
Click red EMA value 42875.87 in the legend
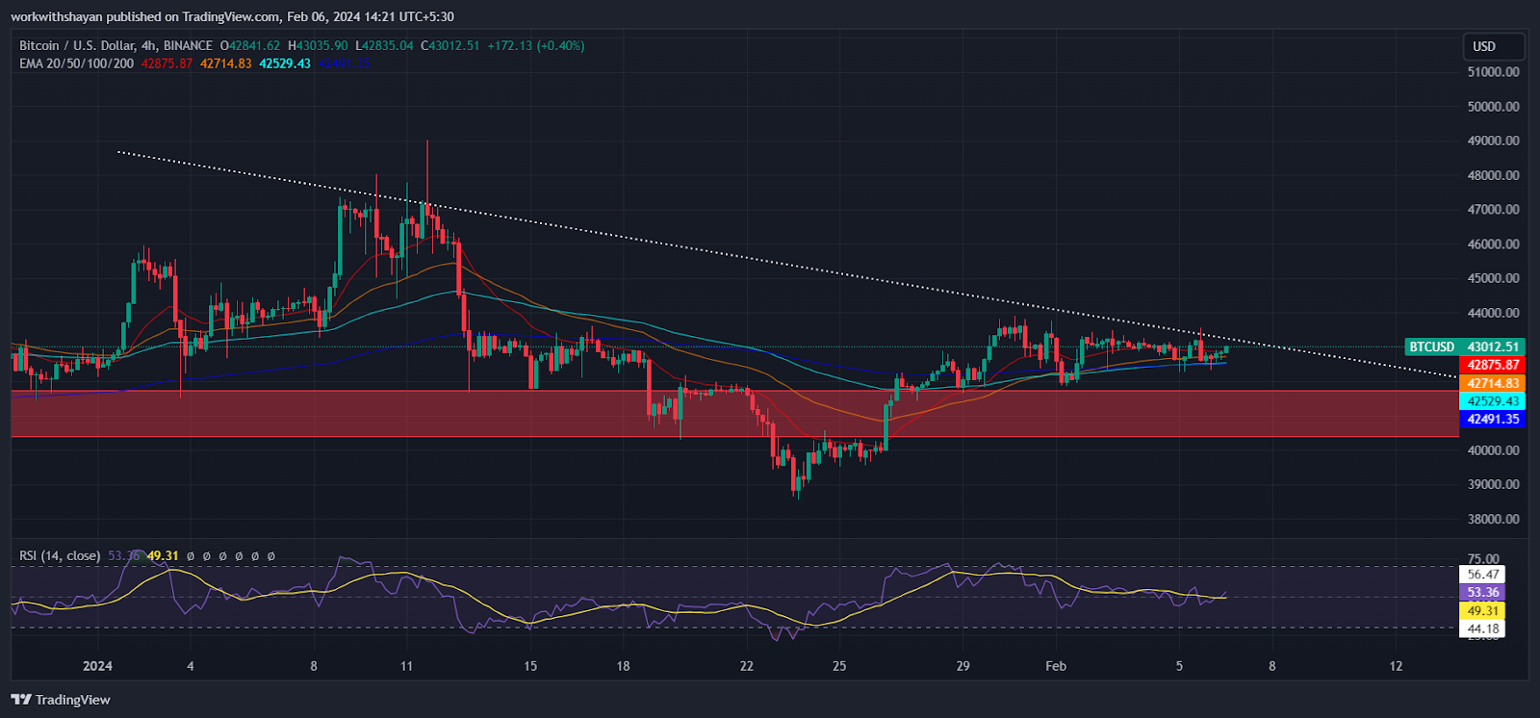click(x=167, y=64)
